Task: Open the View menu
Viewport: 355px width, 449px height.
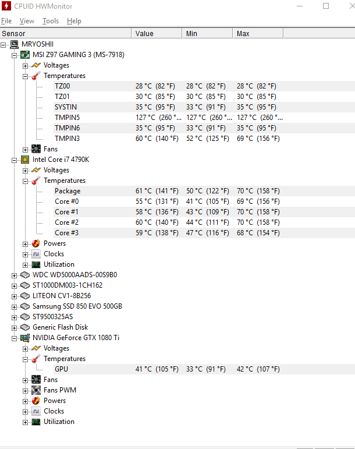Action: [x=27, y=21]
